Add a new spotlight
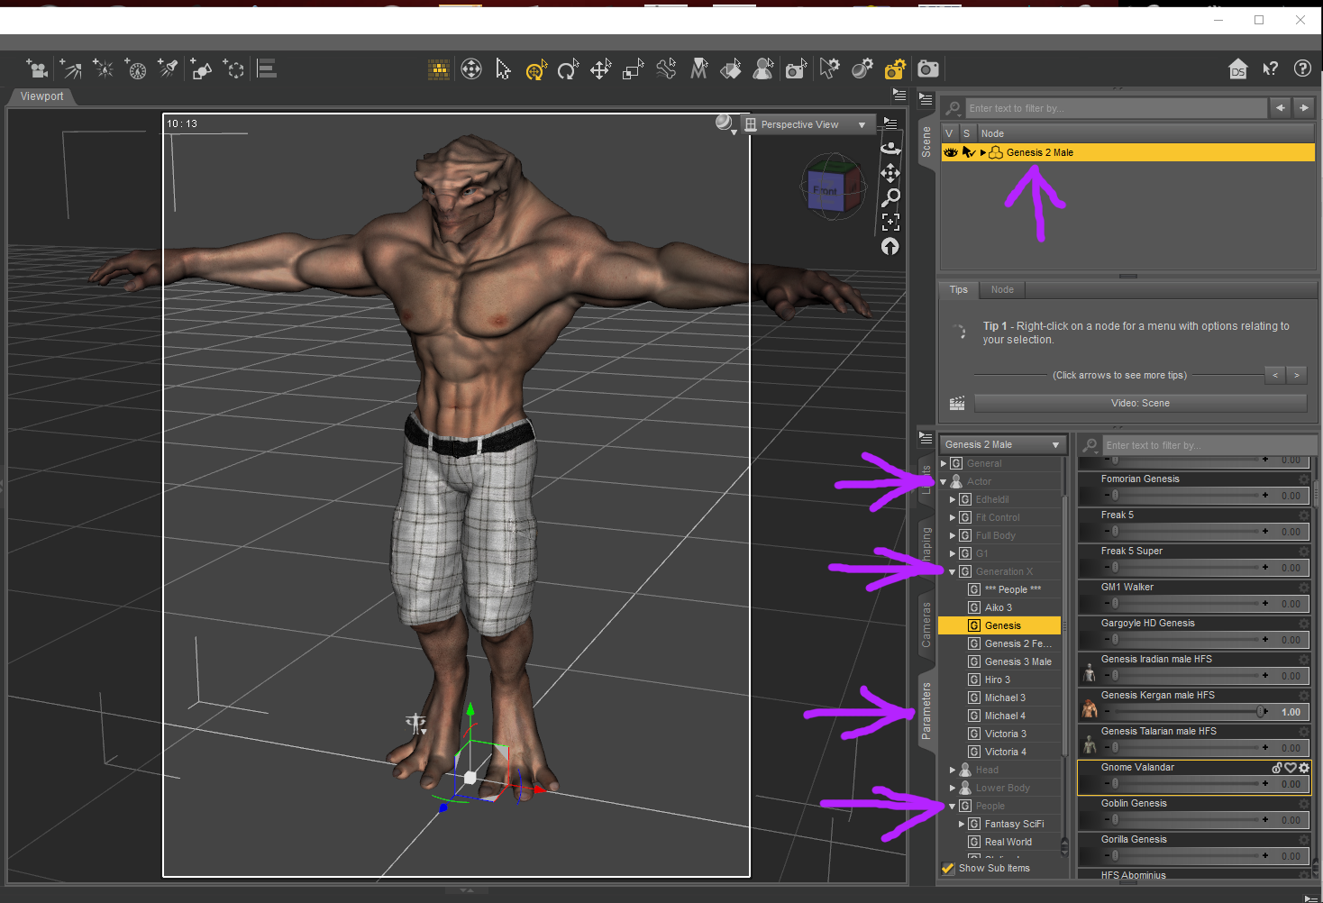This screenshot has width=1323, height=903. pos(169,69)
